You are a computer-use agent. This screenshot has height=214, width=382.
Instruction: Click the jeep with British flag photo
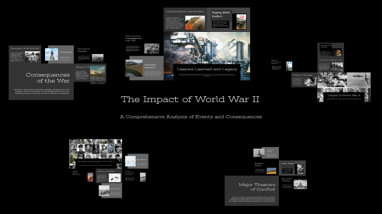point(241,22)
